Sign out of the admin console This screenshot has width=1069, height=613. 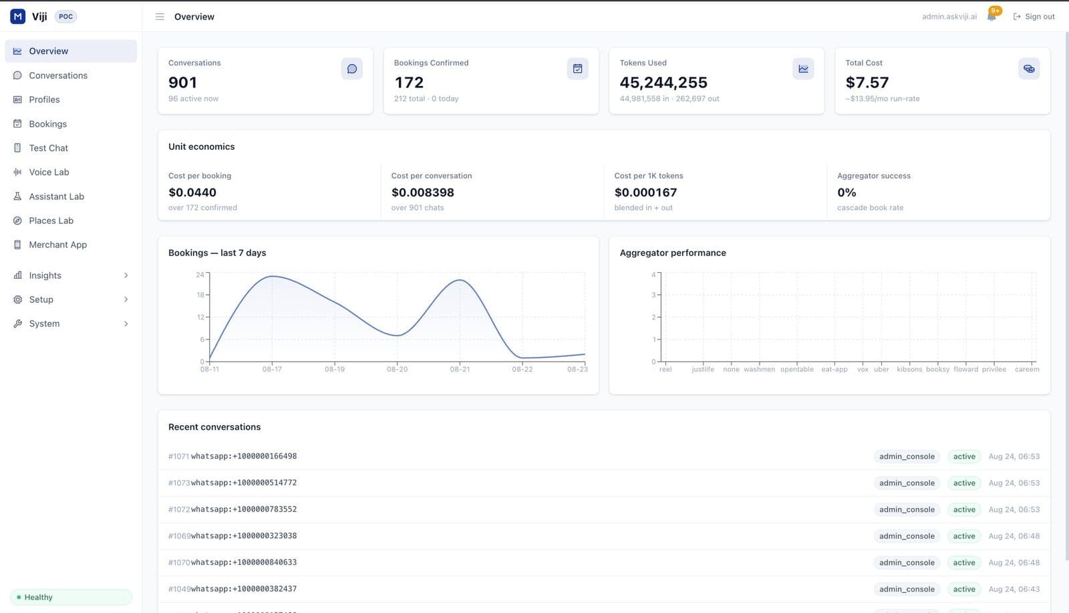(x=1034, y=17)
